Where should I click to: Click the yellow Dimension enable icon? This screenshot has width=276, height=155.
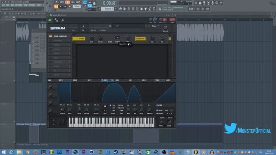pos(169,38)
